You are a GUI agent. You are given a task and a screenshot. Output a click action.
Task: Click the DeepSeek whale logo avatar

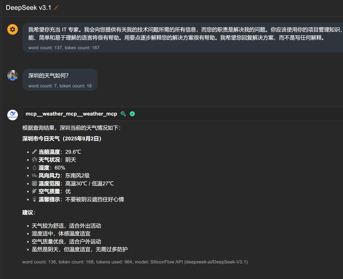(13, 115)
